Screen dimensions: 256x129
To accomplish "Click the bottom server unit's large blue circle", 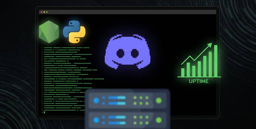I will point(96,120).
